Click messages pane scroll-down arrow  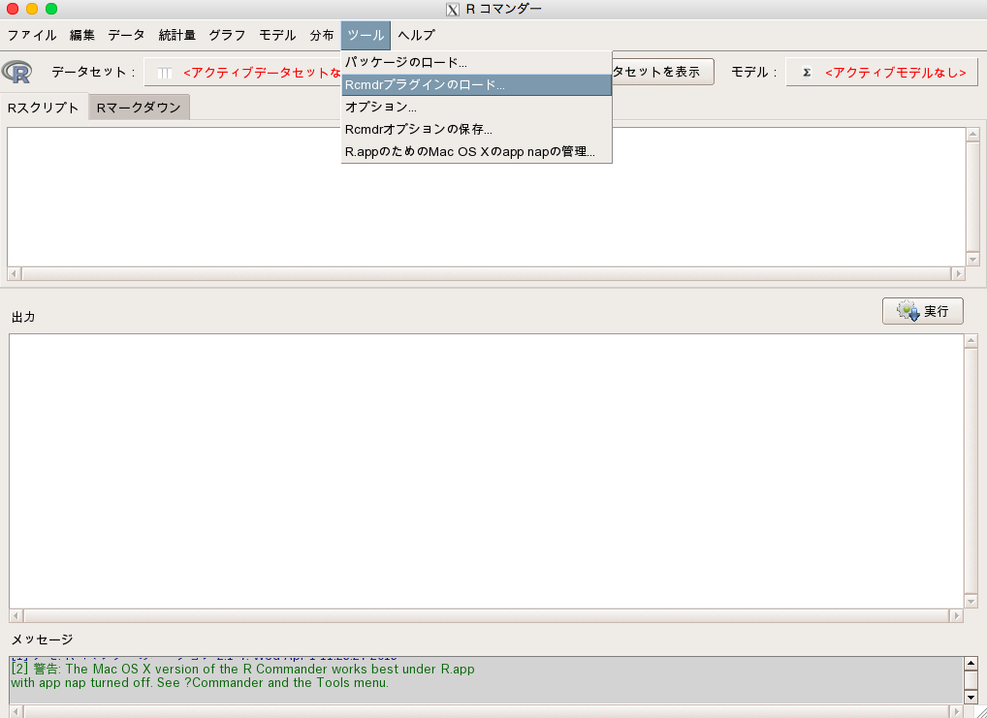pyautogui.click(x=971, y=698)
